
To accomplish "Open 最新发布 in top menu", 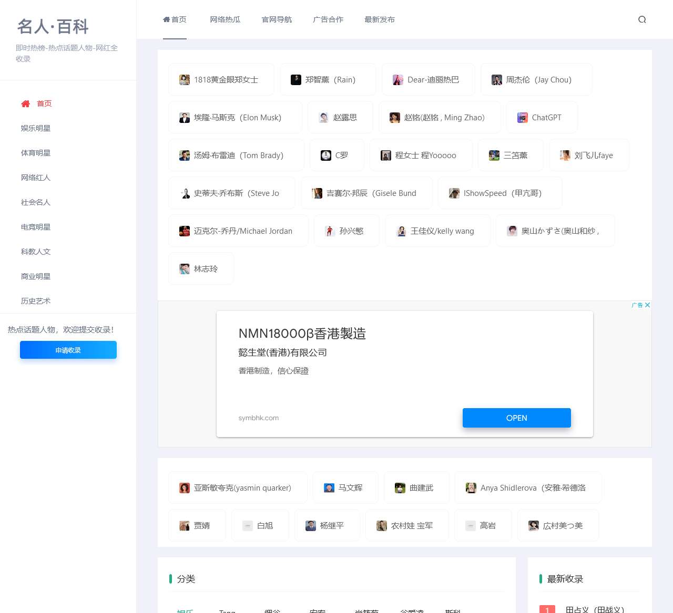I will (380, 19).
